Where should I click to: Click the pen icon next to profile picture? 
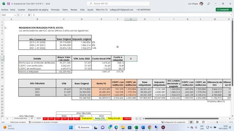[x=208, y=4]
